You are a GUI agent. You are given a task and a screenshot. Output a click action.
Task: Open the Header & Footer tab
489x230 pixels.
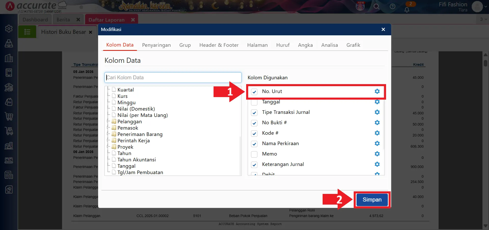219,45
